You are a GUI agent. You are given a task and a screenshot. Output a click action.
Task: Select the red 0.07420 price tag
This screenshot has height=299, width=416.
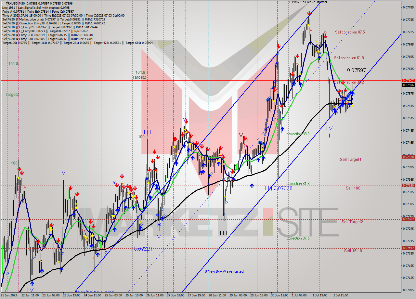pyautogui.click(x=408, y=157)
